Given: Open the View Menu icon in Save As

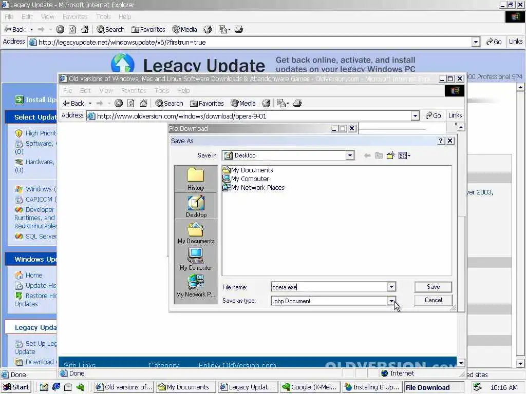Looking at the screenshot, I should click(x=404, y=155).
